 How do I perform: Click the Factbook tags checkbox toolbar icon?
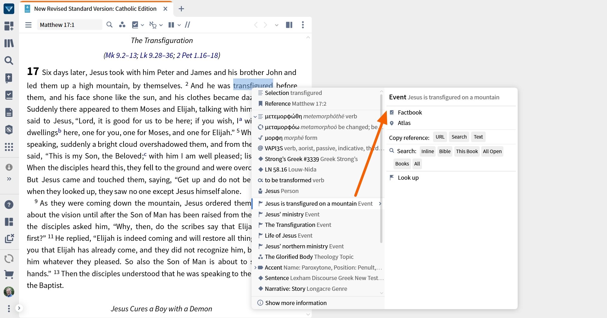(135, 25)
